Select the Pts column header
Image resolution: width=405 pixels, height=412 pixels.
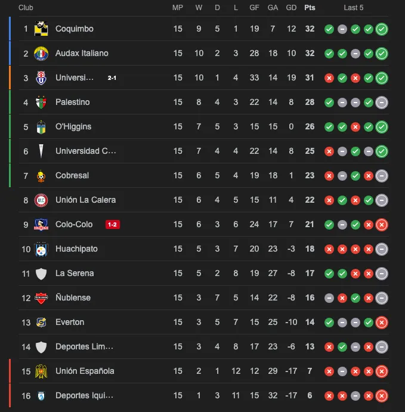pyautogui.click(x=310, y=8)
